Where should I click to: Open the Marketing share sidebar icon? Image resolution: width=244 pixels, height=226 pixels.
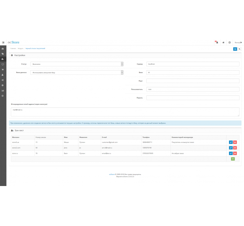click(x=3, y=80)
